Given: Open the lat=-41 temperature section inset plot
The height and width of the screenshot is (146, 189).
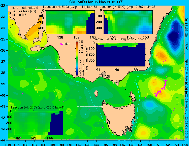Looking at the screenshot, I should tap(39, 123).
